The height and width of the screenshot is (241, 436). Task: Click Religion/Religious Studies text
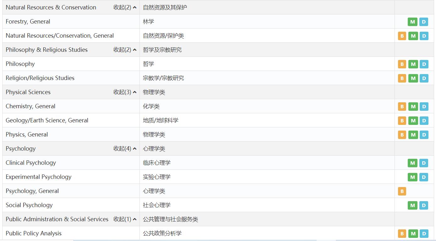(40, 78)
